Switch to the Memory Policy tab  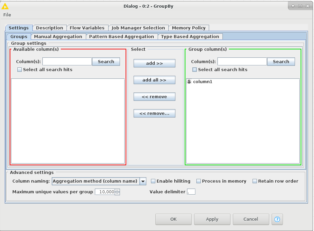(189, 28)
